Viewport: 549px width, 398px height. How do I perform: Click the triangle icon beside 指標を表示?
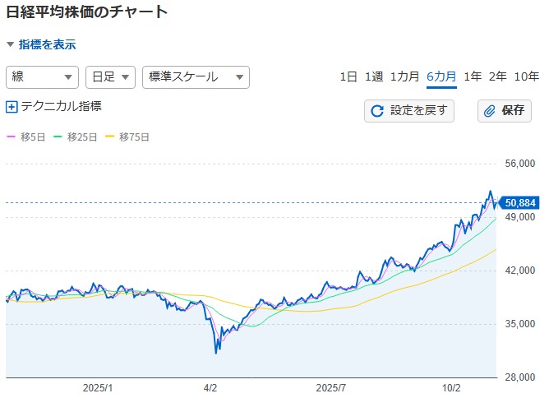coord(10,45)
